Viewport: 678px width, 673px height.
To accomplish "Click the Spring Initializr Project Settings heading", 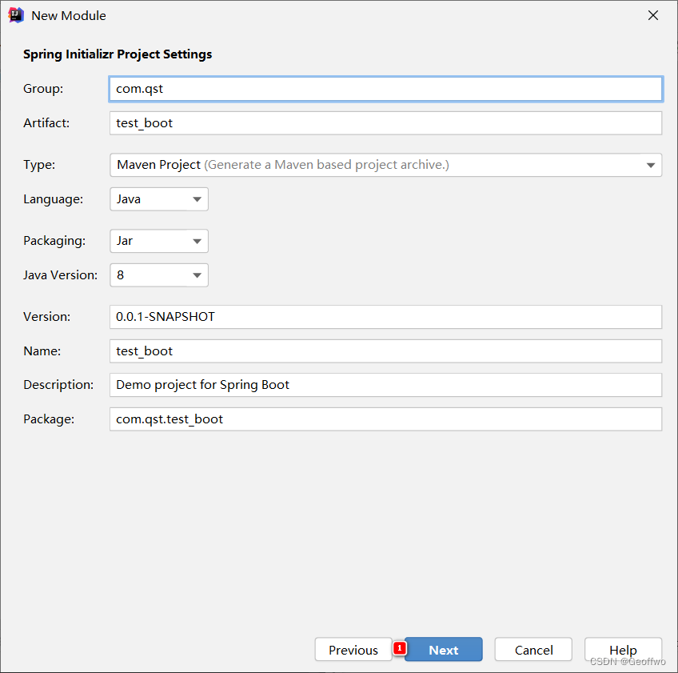I will pos(118,54).
